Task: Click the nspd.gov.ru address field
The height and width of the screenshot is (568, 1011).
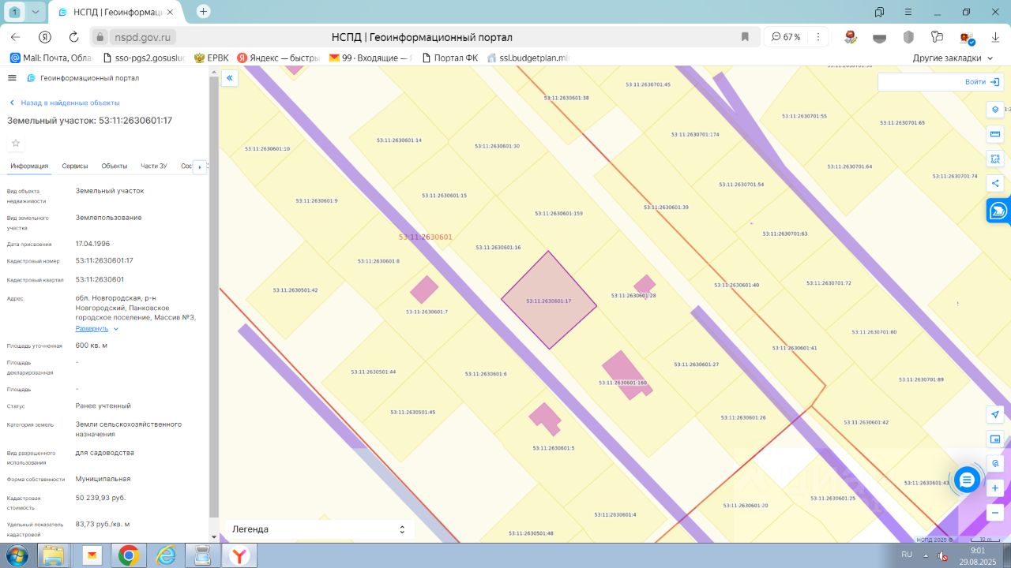Action: (x=144, y=37)
